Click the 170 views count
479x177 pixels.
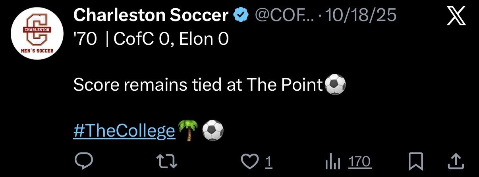click(x=359, y=162)
